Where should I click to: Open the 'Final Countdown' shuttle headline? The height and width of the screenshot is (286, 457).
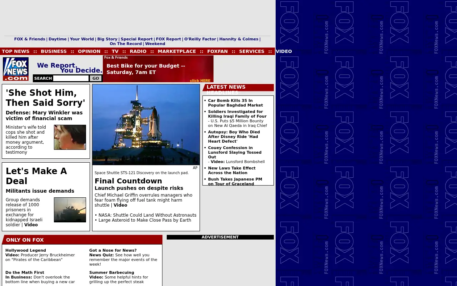click(x=128, y=181)
